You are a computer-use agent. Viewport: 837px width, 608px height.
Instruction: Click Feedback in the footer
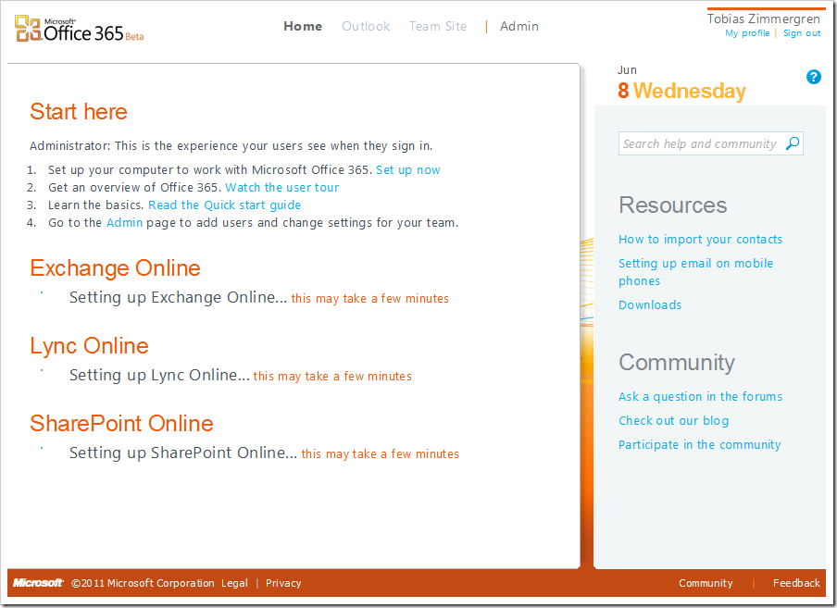(x=796, y=583)
